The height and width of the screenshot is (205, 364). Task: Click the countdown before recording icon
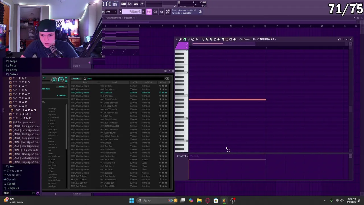[130, 4]
